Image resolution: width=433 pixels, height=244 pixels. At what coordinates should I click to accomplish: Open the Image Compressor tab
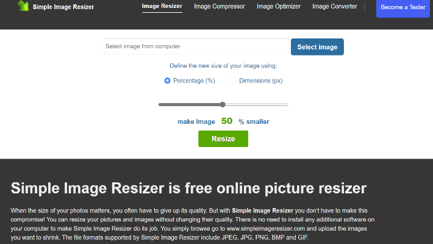click(220, 6)
